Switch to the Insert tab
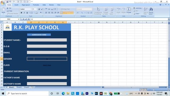Screen dimensions: 170x96 click(16, 5)
